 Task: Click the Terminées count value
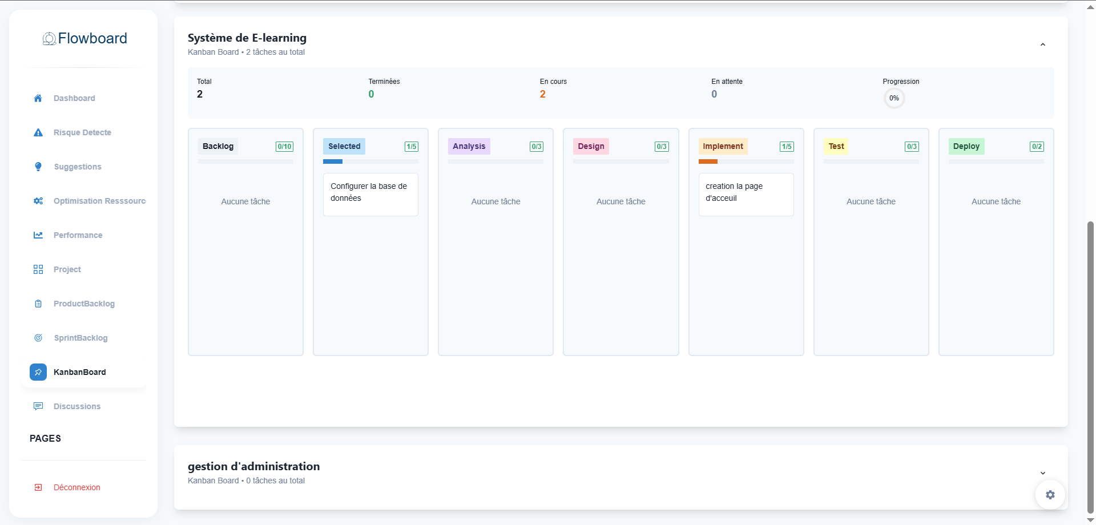click(371, 94)
